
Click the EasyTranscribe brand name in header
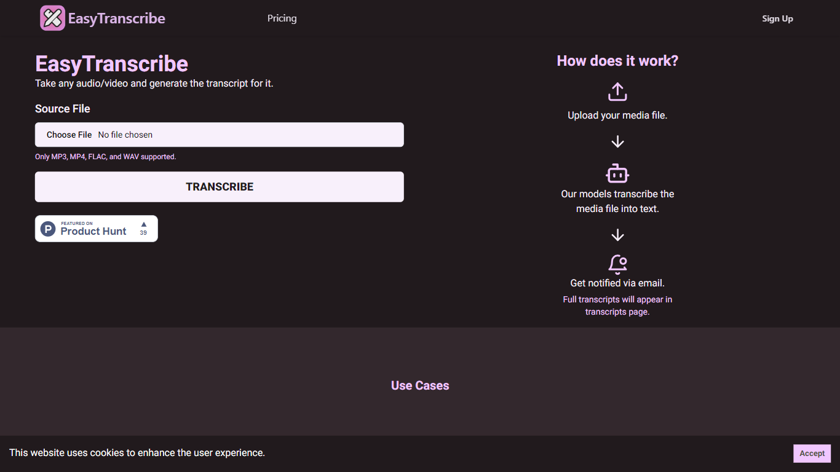pos(117,18)
